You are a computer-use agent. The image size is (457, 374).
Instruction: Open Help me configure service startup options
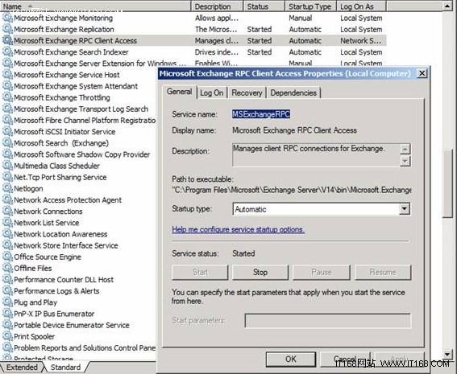coord(238,230)
